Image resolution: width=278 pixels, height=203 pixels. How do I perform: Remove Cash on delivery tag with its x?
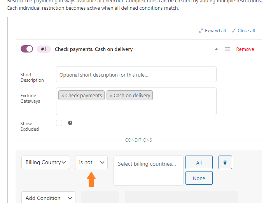pyautogui.click(x=111, y=96)
